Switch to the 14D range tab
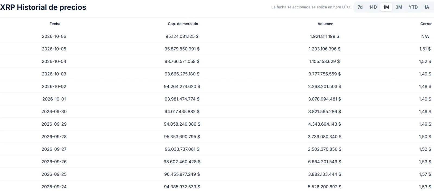 pos(373,7)
